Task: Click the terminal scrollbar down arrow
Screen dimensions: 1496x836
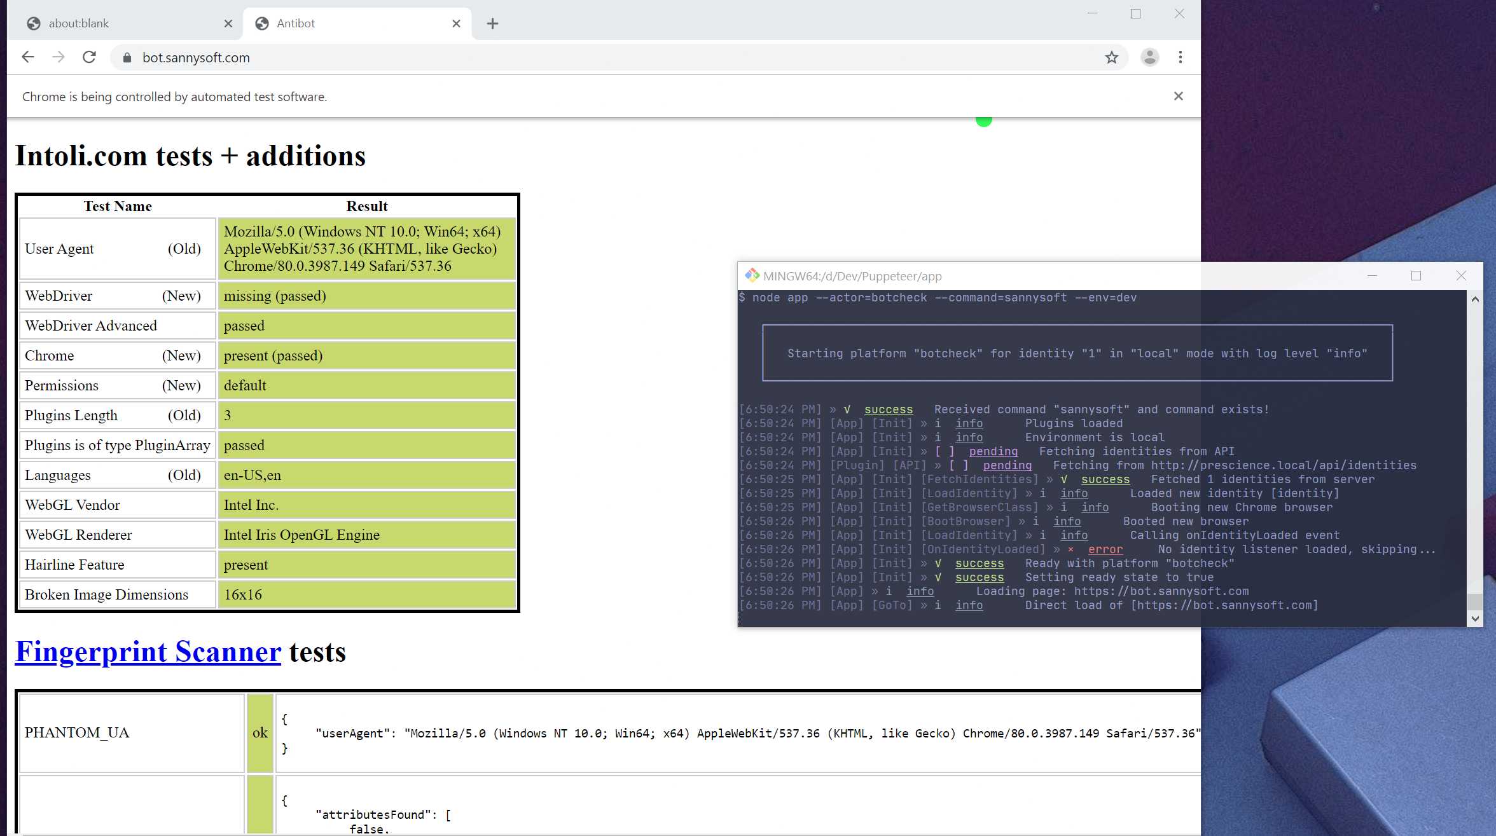Action: (x=1475, y=619)
